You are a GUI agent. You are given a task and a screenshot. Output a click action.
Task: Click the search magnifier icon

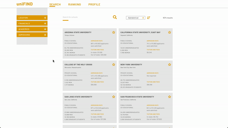(x=115, y=17)
